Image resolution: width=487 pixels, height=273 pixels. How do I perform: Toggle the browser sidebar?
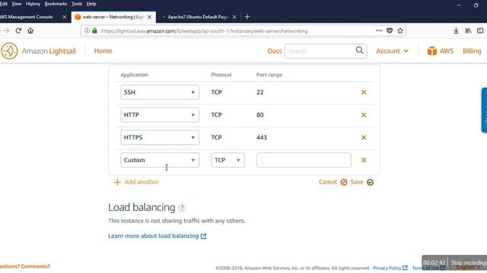[480, 30]
